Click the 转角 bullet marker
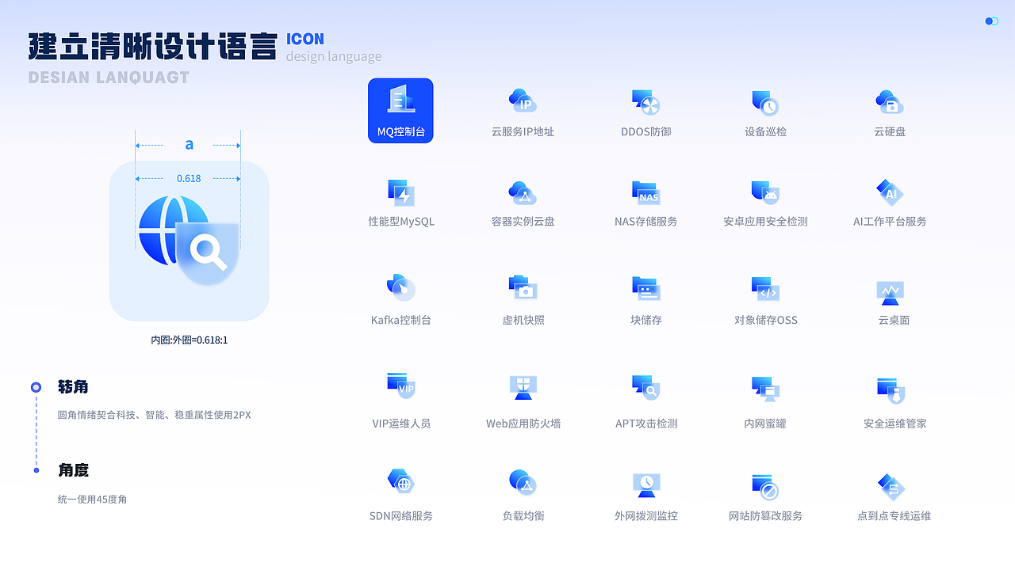Image resolution: width=1015 pixels, height=570 pixels. pos(35,387)
